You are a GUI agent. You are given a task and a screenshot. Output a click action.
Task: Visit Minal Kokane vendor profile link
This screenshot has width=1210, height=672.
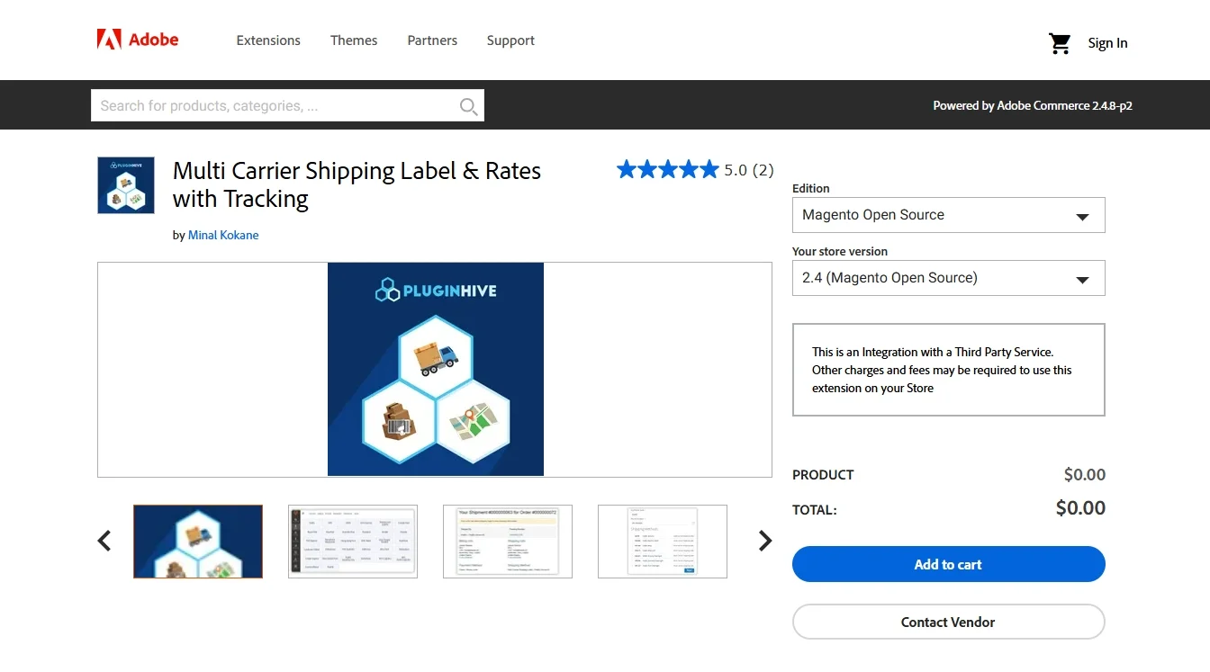click(223, 236)
